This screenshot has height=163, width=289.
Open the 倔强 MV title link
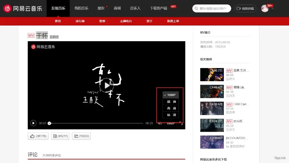pos(240,87)
